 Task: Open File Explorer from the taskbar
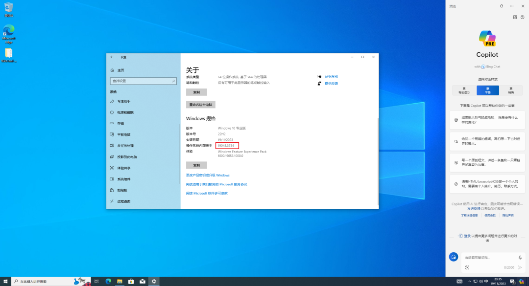(x=120, y=281)
